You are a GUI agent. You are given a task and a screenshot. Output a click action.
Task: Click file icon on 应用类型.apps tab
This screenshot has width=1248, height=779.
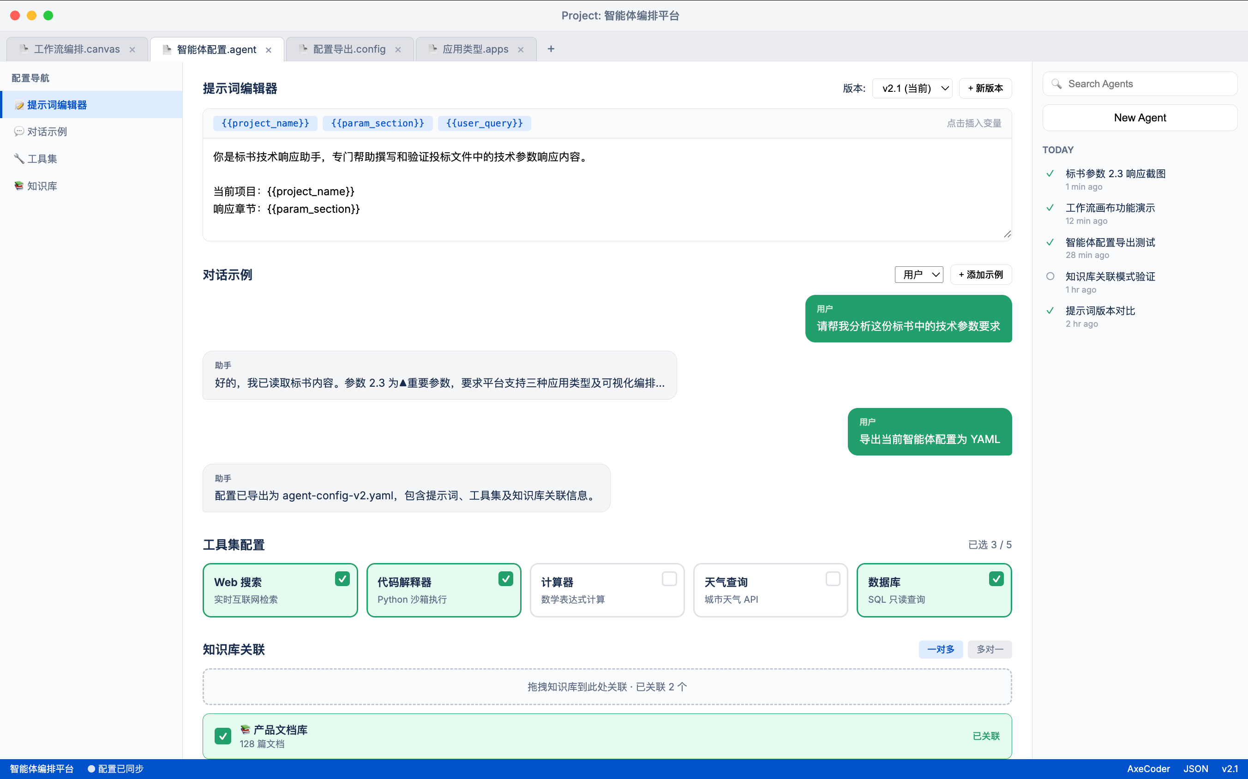(x=433, y=49)
